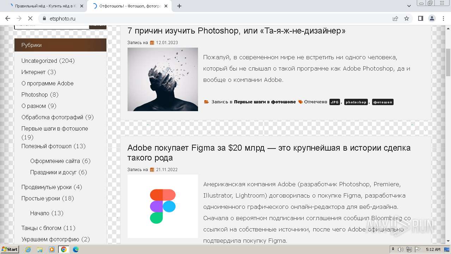Image resolution: width=451 pixels, height=254 pixels.
Task: Select the Отфотошопь! tab
Action: tap(130, 6)
